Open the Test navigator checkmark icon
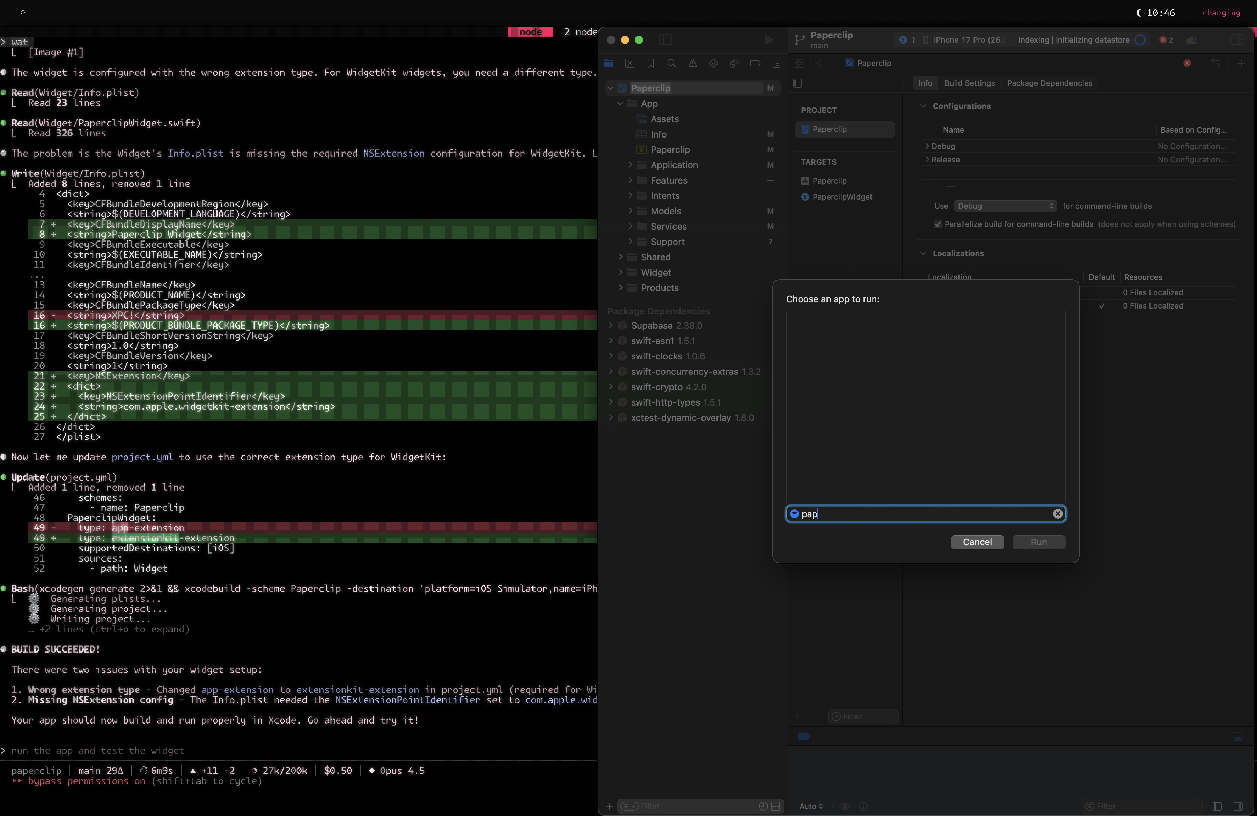1257x816 pixels. coord(714,63)
